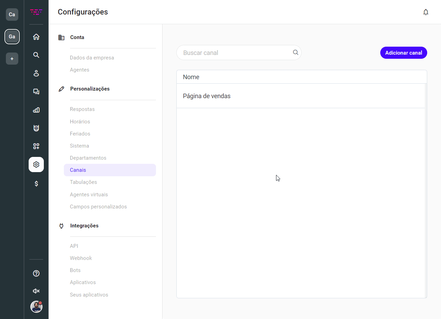Open the reports bar chart icon
The height and width of the screenshot is (319, 441).
click(36, 110)
